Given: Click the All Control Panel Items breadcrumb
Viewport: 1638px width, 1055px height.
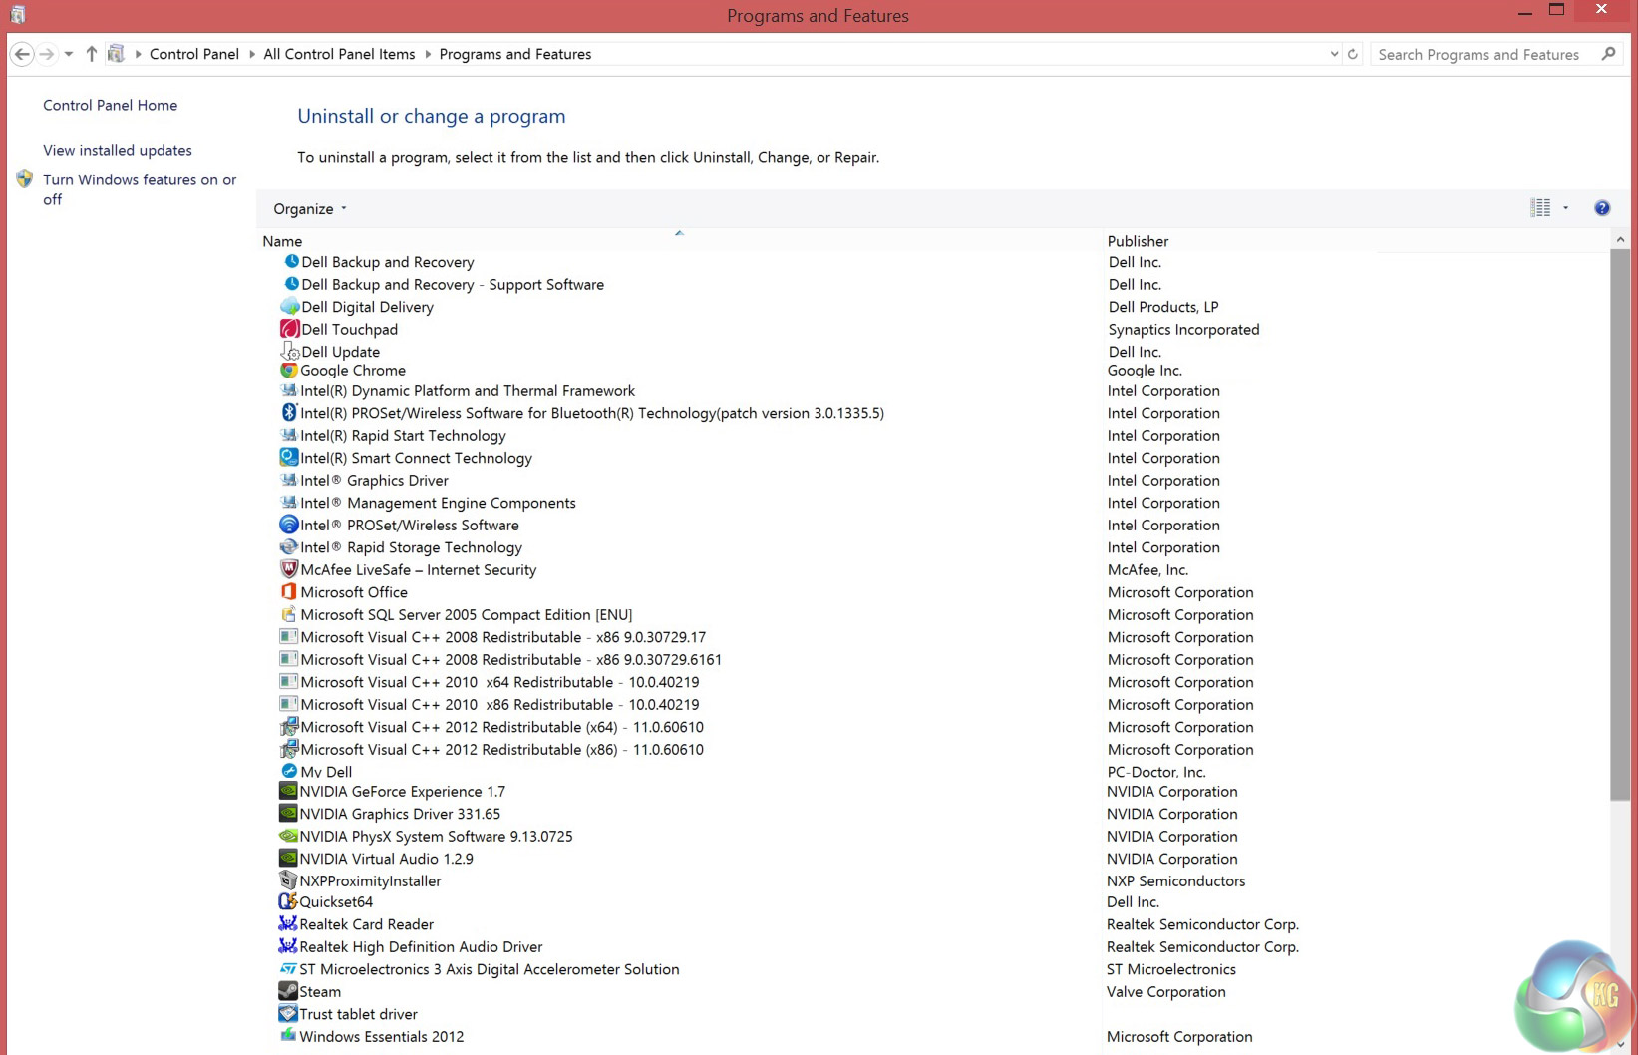Looking at the screenshot, I should coord(339,54).
